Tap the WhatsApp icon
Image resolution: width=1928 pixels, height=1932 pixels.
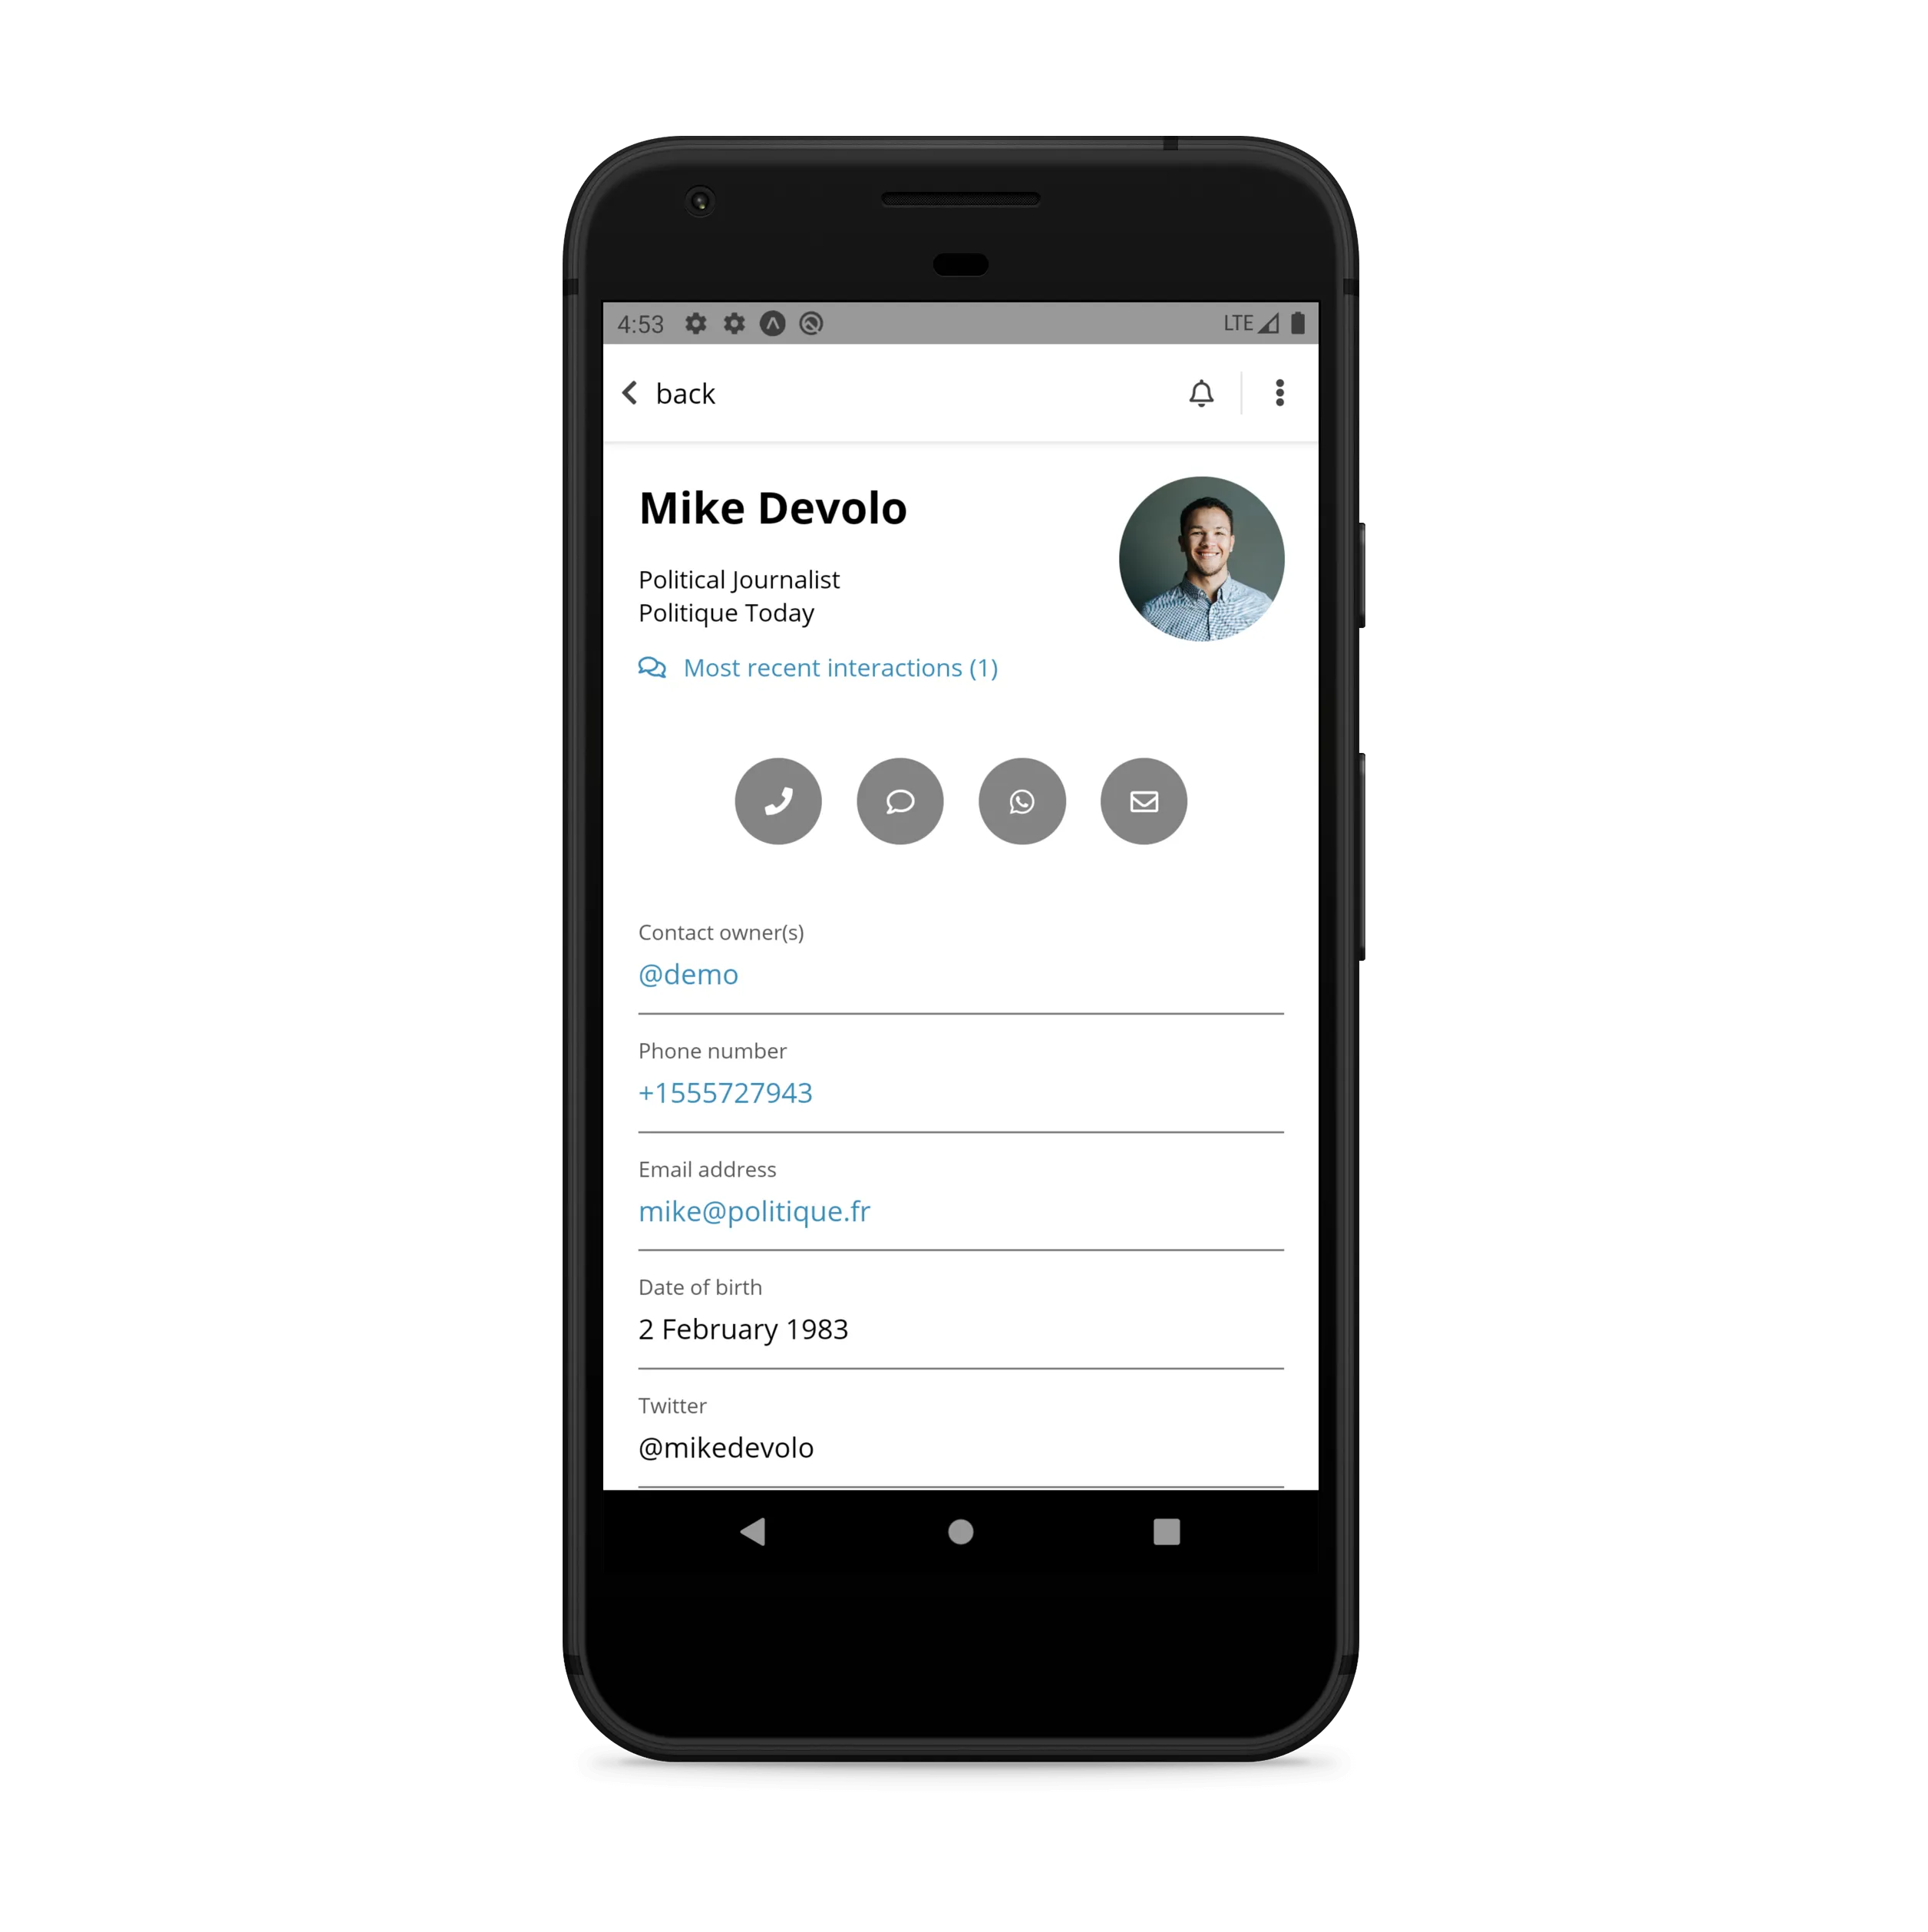[x=1022, y=800]
